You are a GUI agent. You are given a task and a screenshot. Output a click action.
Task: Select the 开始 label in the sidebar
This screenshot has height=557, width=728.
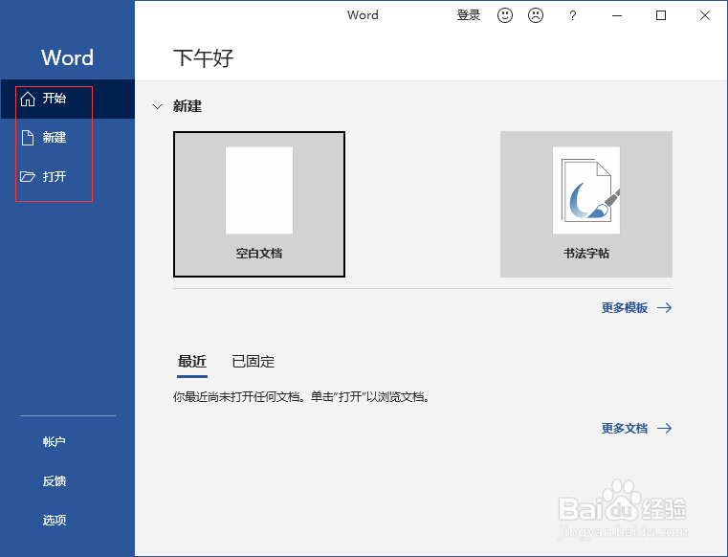point(55,98)
